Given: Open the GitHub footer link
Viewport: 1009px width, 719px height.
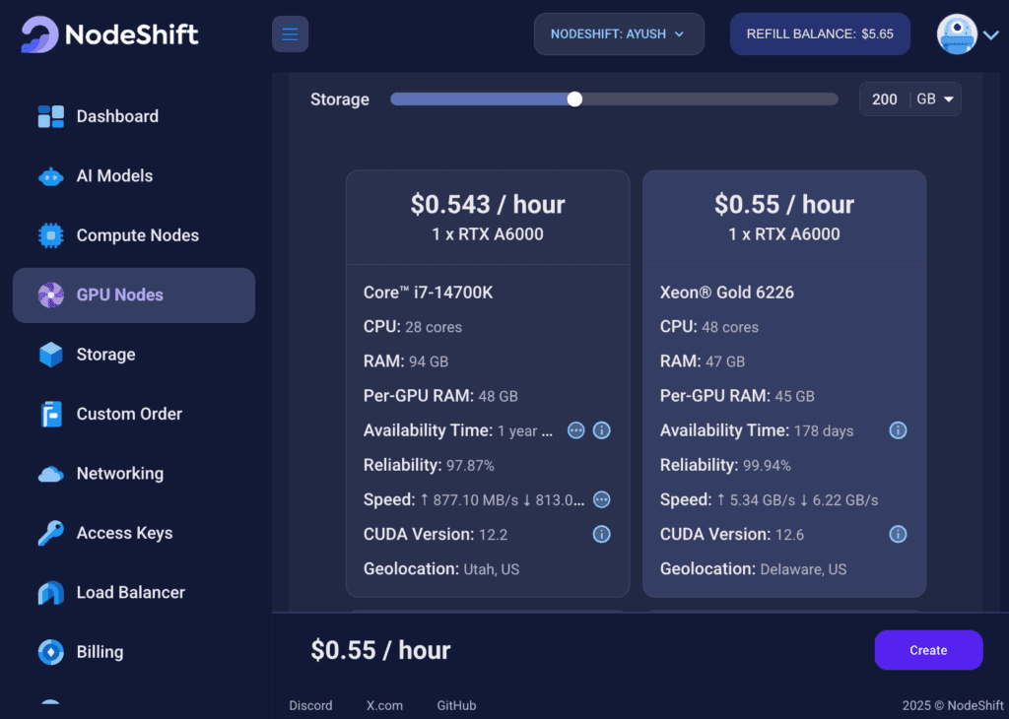Looking at the screenshot, I should pyautogui.click(x=456, y=705).
